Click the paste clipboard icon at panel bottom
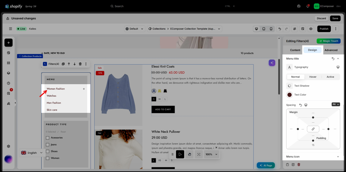Screen dimensions: 346x172 287,165
